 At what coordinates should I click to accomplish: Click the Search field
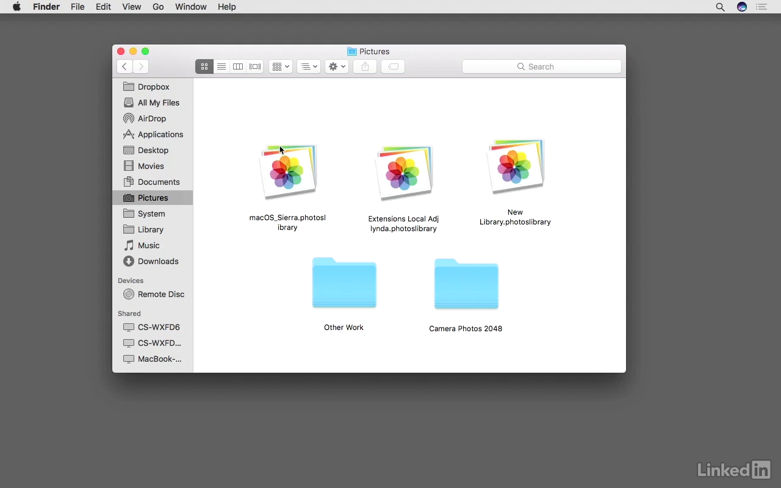[x=542, y=66]
